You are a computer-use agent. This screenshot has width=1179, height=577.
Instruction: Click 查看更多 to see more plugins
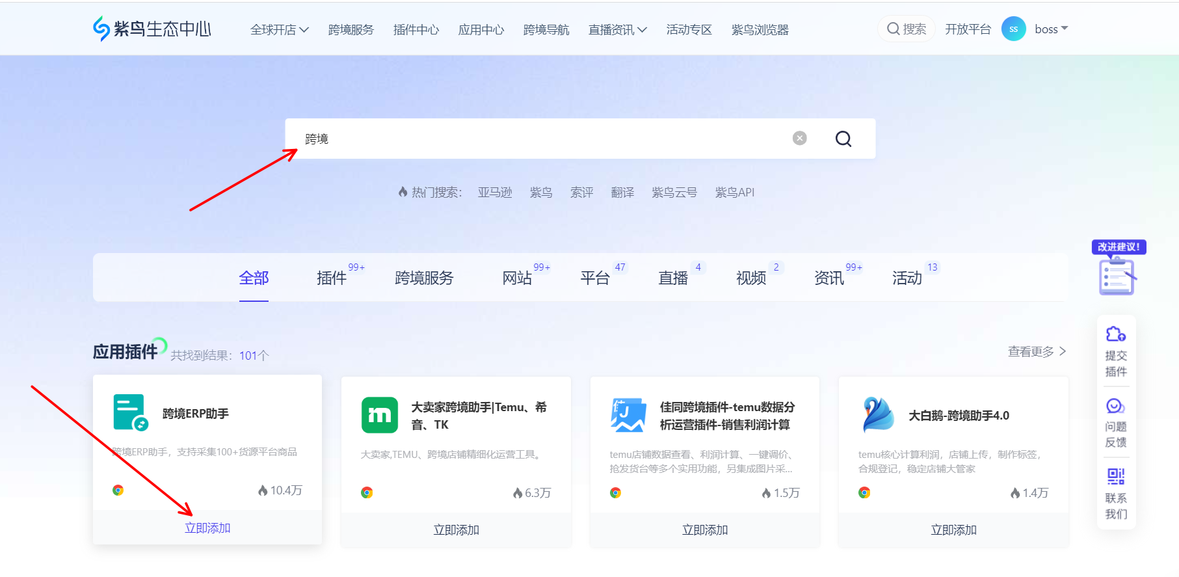click(x=1037, y=351)
